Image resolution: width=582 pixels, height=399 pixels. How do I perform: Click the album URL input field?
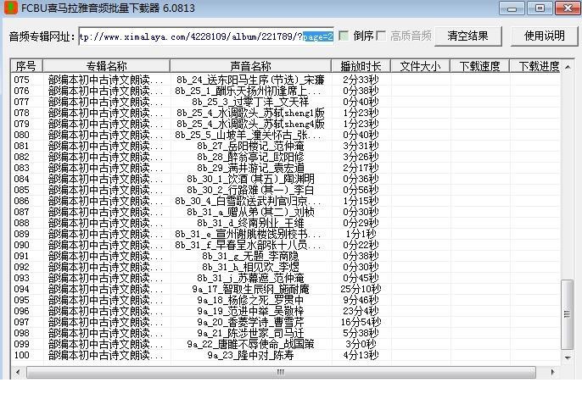pos(206,36)
